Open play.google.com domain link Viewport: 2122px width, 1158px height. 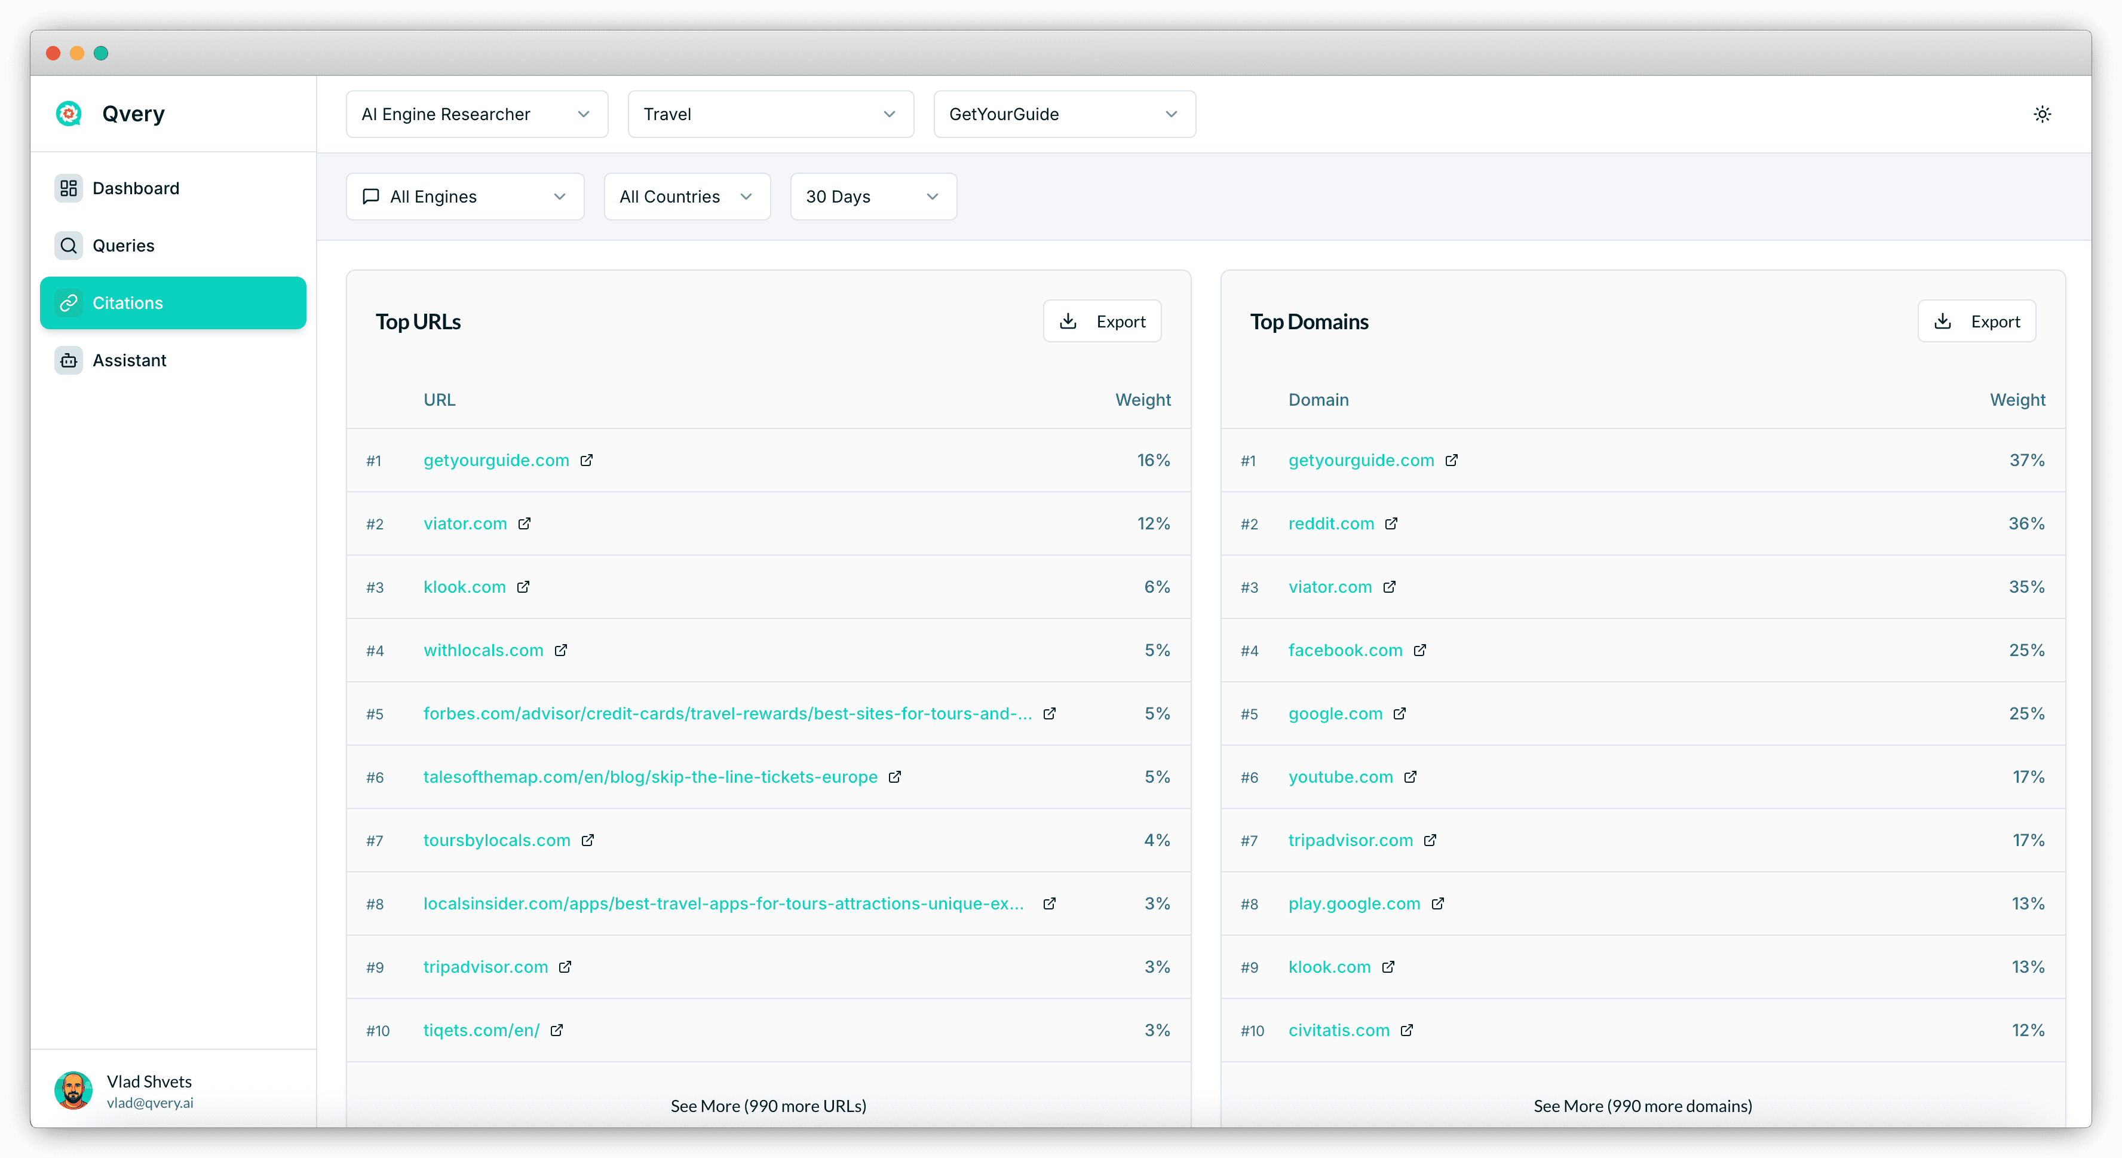[x=1354, y=904]
